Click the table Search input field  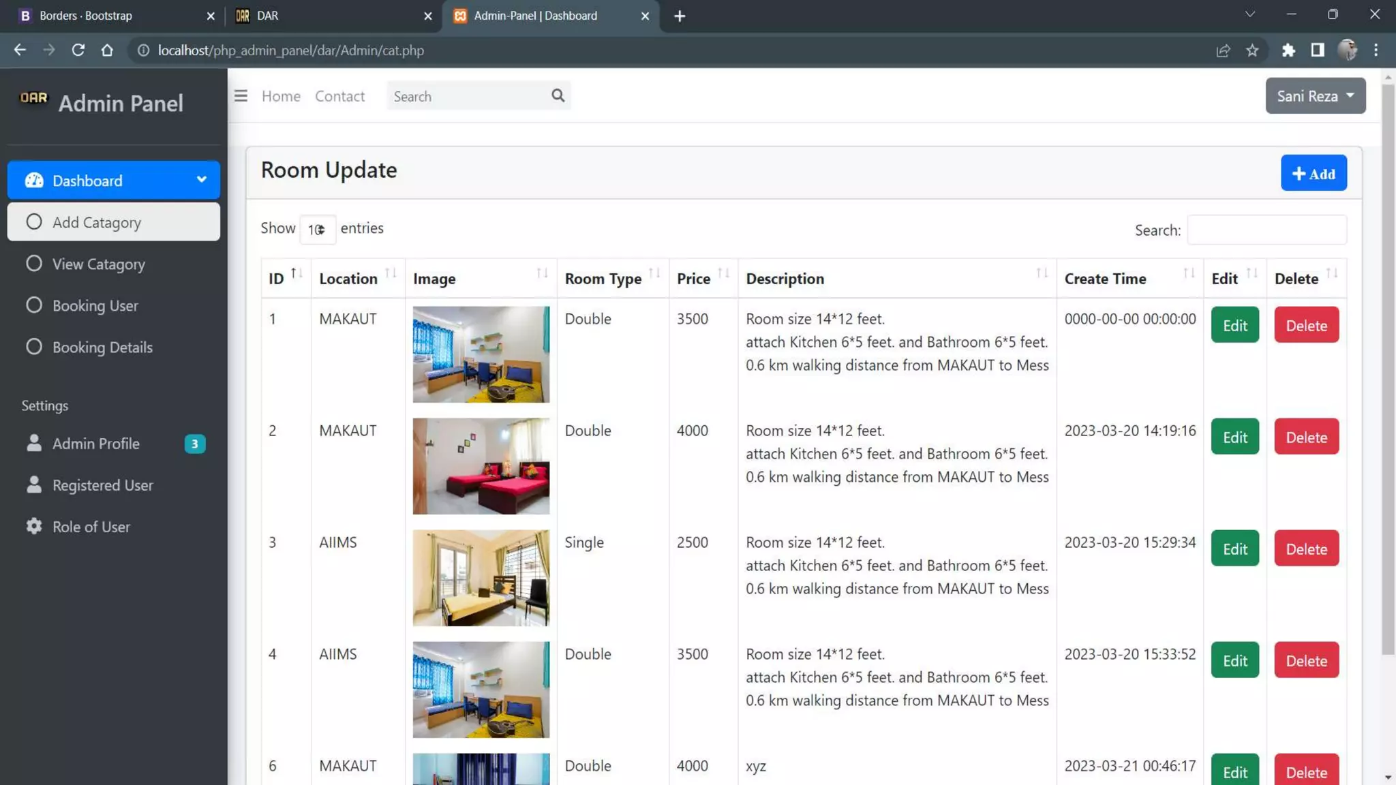coord(1266,230)
